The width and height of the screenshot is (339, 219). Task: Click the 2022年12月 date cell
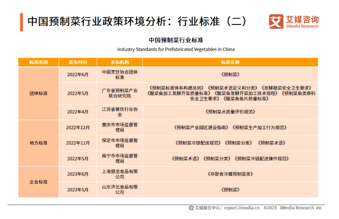click(78, 127)
